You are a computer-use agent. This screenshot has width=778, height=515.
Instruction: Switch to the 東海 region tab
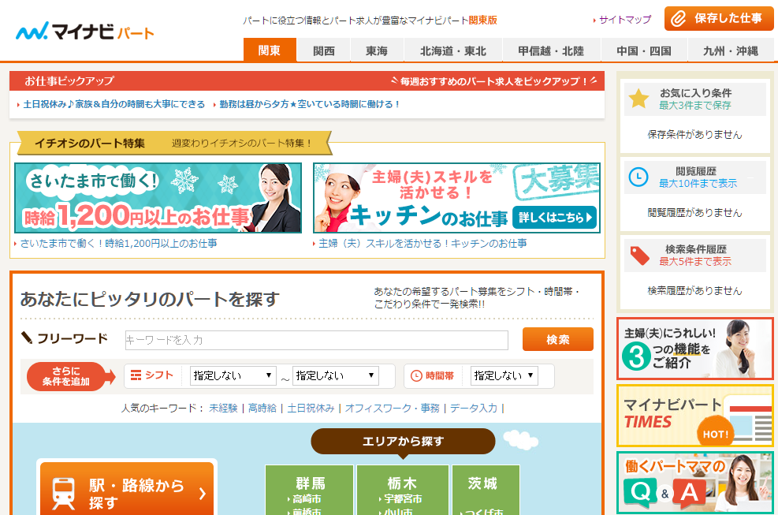point(377,50)
